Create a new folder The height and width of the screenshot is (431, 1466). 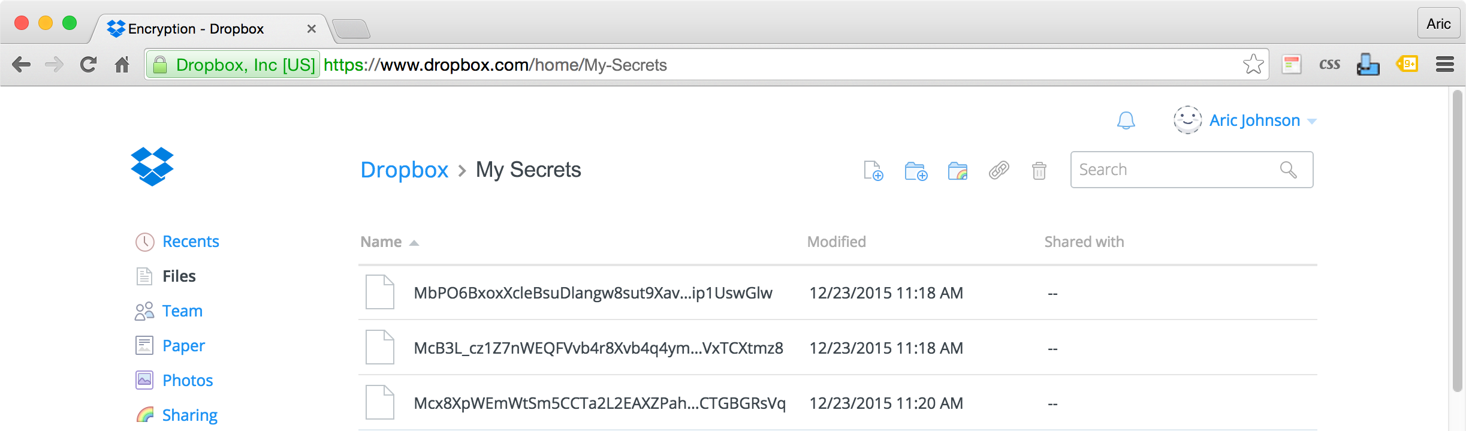(x=915, y=171)
